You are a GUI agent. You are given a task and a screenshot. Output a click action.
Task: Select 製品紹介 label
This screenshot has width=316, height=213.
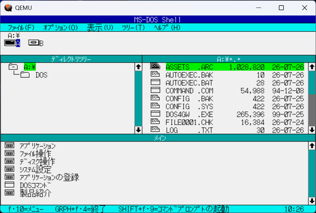(x=36, y=193)
